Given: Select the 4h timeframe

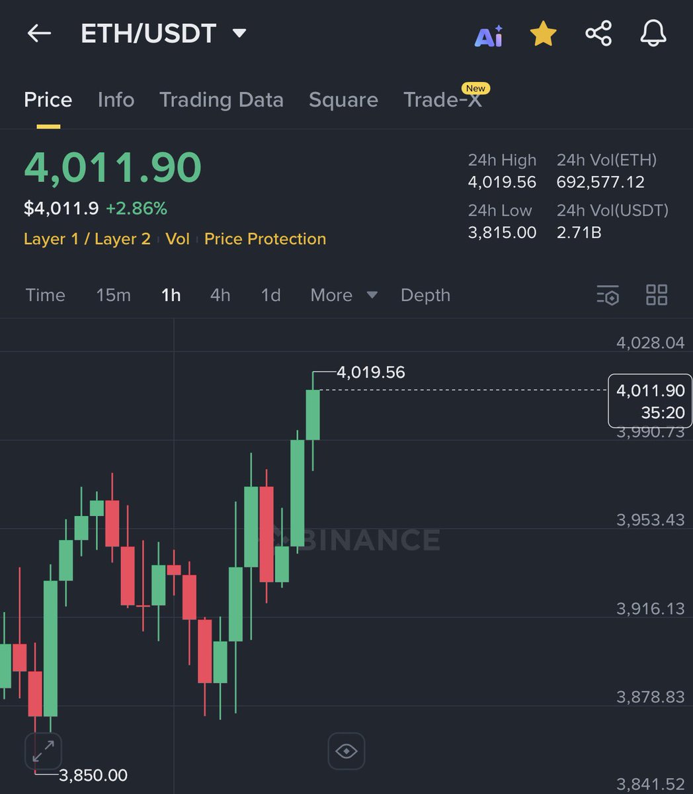Looking at the screenshot, I should 220,295.
